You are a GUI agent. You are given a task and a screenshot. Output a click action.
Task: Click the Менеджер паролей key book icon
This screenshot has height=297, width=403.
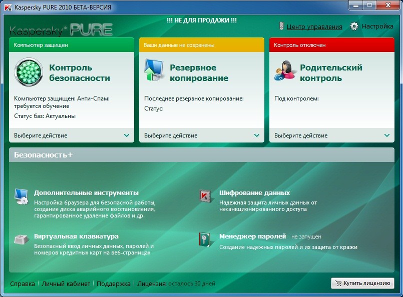tap(205, 239)
